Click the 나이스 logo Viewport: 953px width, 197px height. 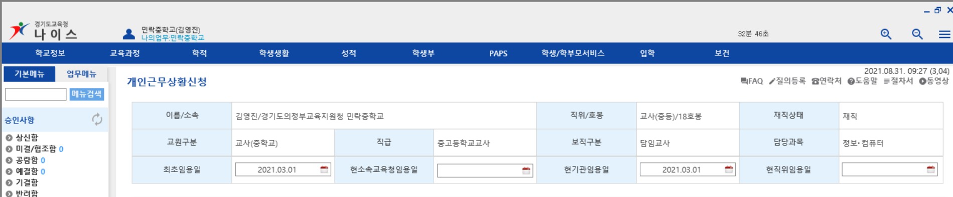43,31
